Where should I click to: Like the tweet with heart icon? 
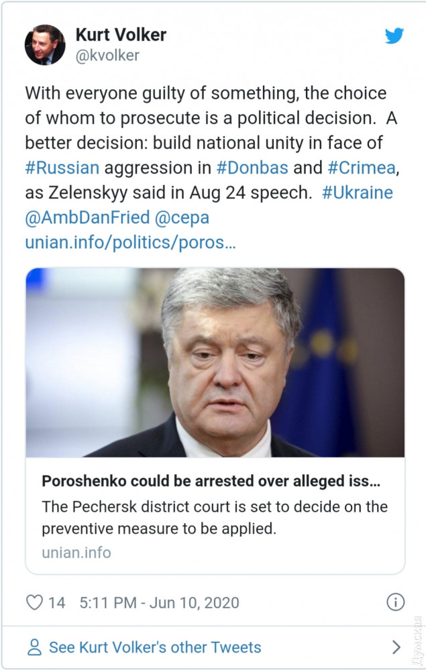[x=34, y=602]
